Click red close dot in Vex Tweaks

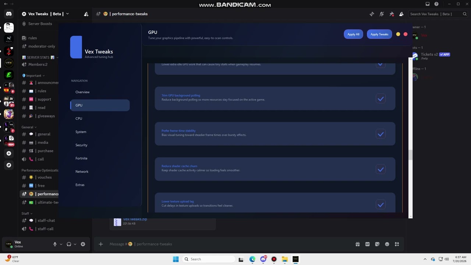click(406, 34)
